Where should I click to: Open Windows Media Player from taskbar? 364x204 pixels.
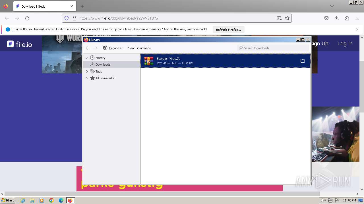click(x=42, y=200)
